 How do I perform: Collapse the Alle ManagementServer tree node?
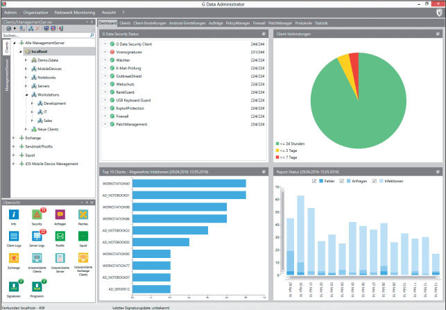point(15,43)
